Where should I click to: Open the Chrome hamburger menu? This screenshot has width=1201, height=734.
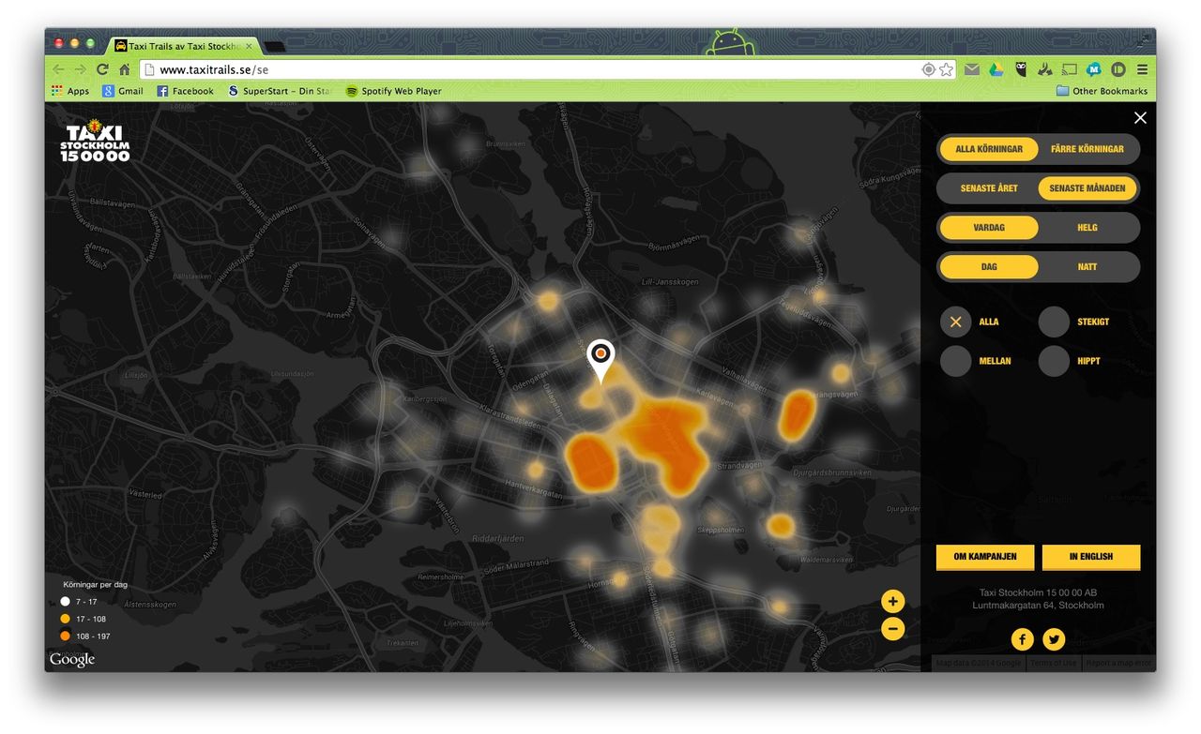click(x=1142, y=68)
